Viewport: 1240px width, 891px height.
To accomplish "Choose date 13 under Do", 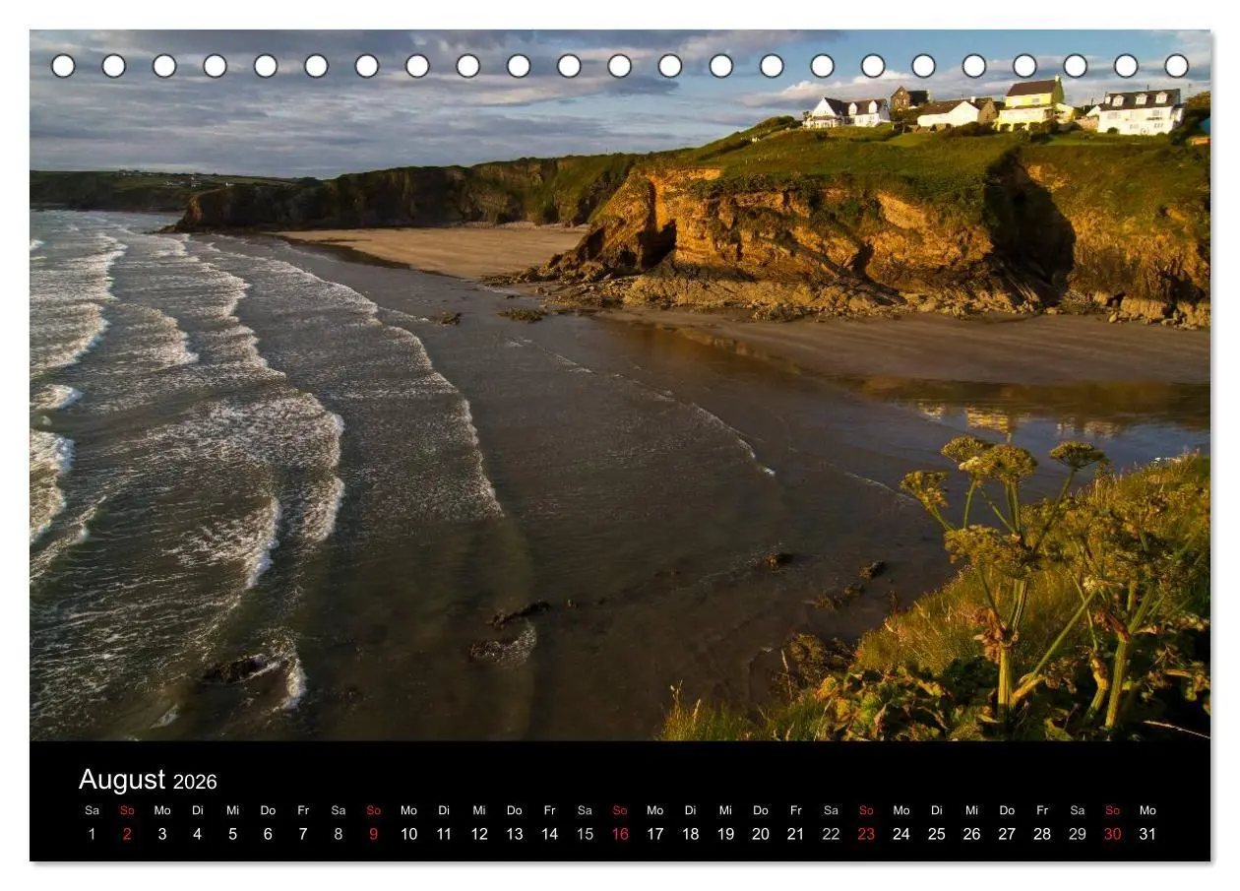I will point(515,834).
